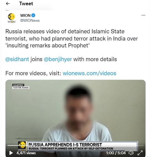Click the Russia Apprehends I-S Terrorist headline
This screenshot has height=157, width=151.
coord(65,145)
